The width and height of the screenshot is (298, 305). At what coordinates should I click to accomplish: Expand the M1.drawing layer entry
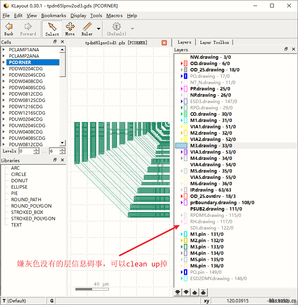pyautogui.click(x=182, y=121)
